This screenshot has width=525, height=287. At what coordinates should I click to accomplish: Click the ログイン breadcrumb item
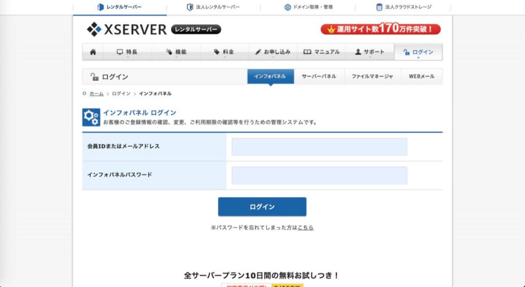[x=121, y=94]
